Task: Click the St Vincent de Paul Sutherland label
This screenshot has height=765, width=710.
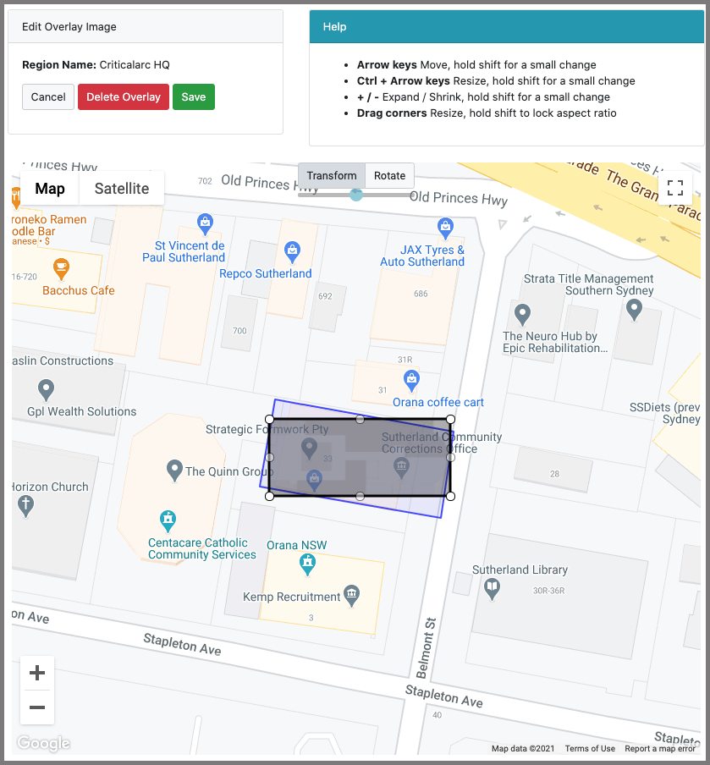Action: [x=184, y=251]
